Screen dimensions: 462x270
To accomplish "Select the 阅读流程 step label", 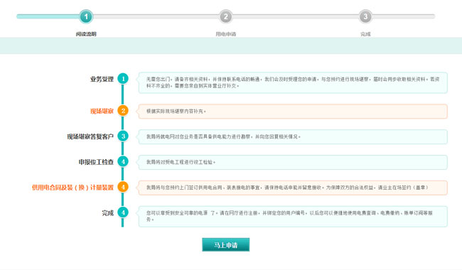I will click(86, 34).
